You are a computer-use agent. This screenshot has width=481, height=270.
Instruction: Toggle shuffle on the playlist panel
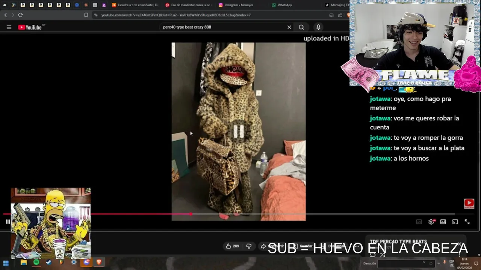tap(383, 255)
